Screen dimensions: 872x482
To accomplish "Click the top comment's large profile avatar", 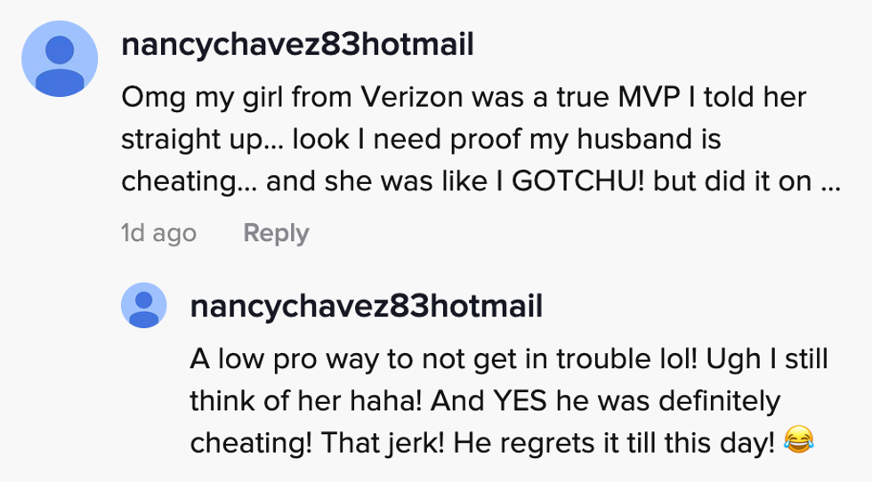I will [60, 59].
